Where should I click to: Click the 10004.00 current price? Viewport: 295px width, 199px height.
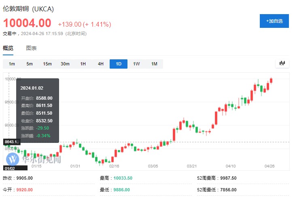point(28,23)
